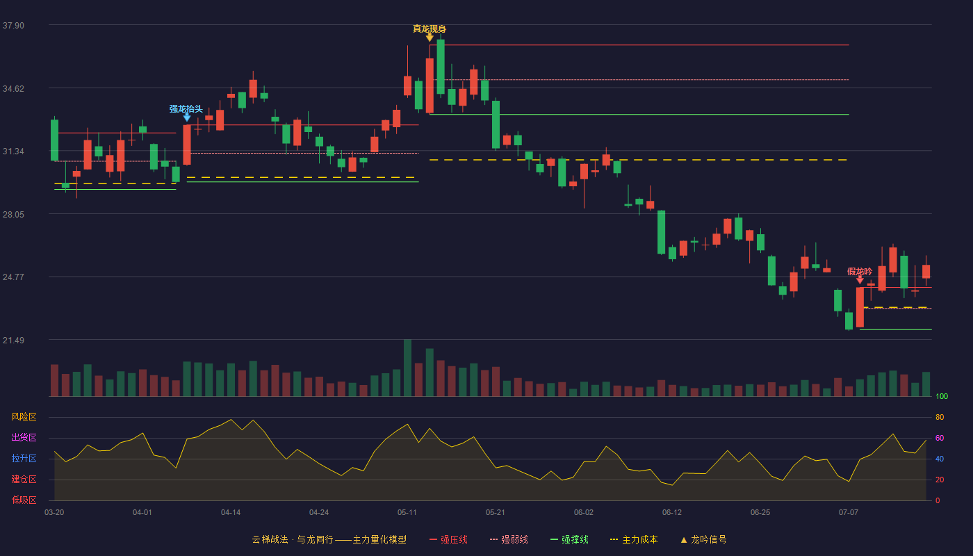The height and width of the screenshot is (556, 973).
Task: Click the 04-24 date label
Action: [x=319, y=512]
